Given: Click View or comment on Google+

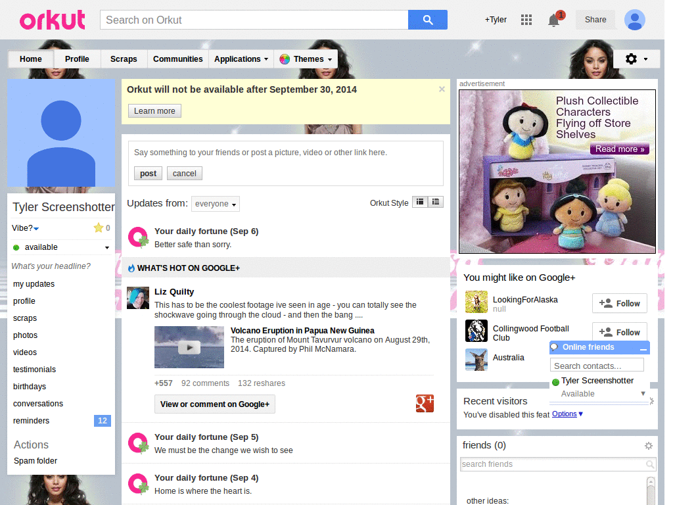Looking at the screenshot, I should (215, 404).
